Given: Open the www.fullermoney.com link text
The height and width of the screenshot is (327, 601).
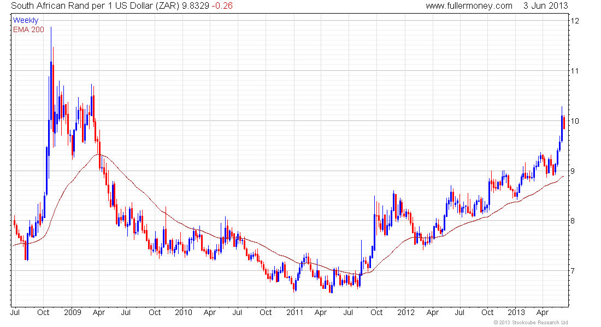Looking at the screenshot, I should click(x=469, y=6).
